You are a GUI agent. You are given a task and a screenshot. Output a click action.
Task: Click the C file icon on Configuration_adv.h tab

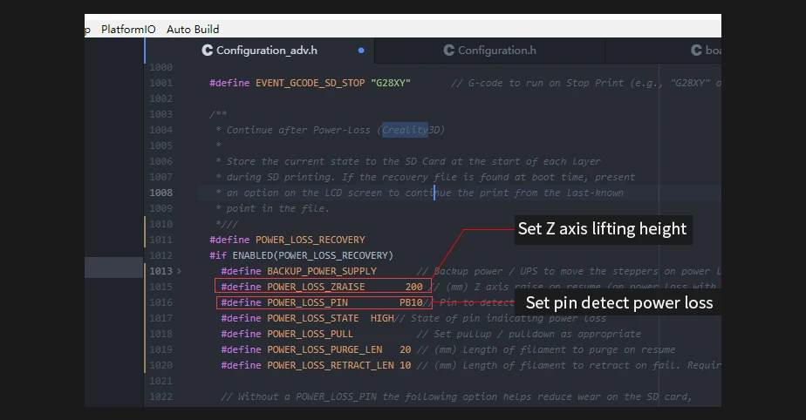click(x=207, y=51)
